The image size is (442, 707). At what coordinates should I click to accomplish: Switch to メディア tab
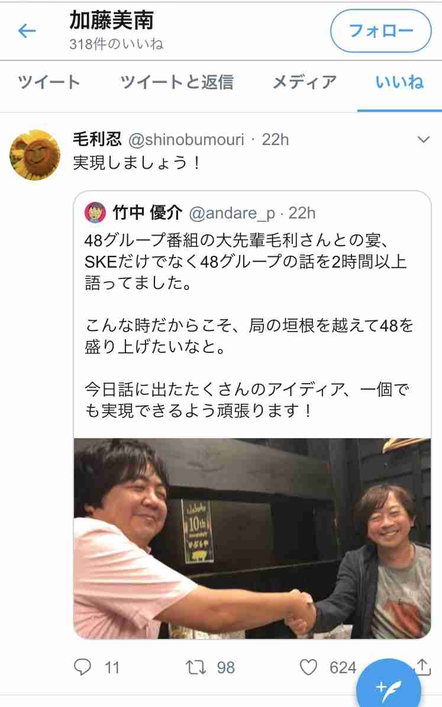click(305, 82)
